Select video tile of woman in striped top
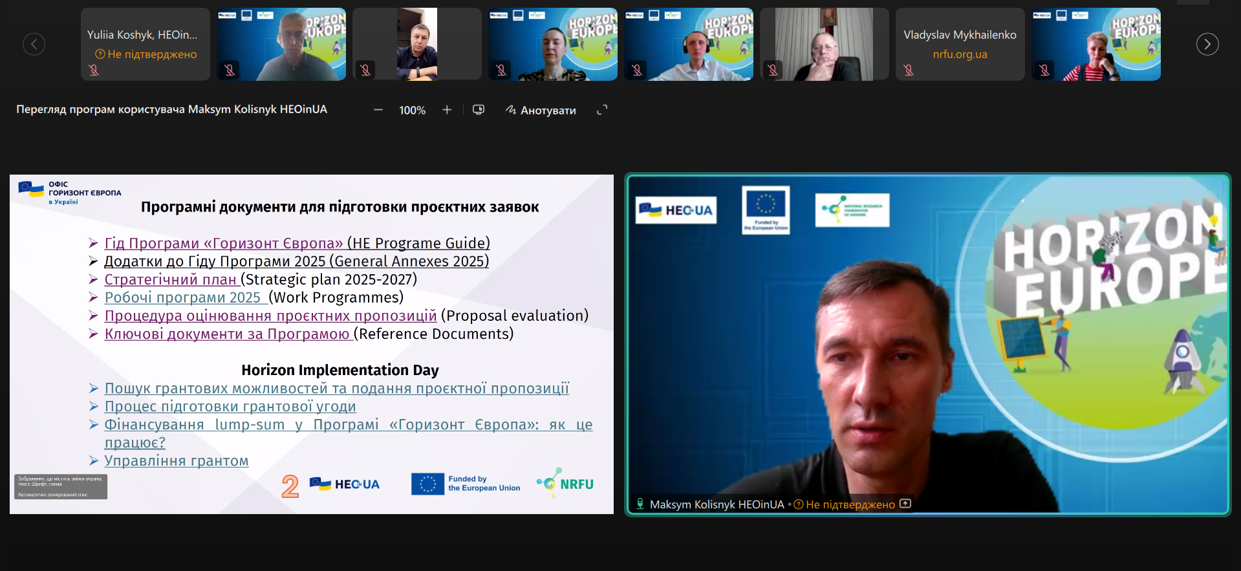Viewport: 1241px width, 571px height. (1096, 44)
